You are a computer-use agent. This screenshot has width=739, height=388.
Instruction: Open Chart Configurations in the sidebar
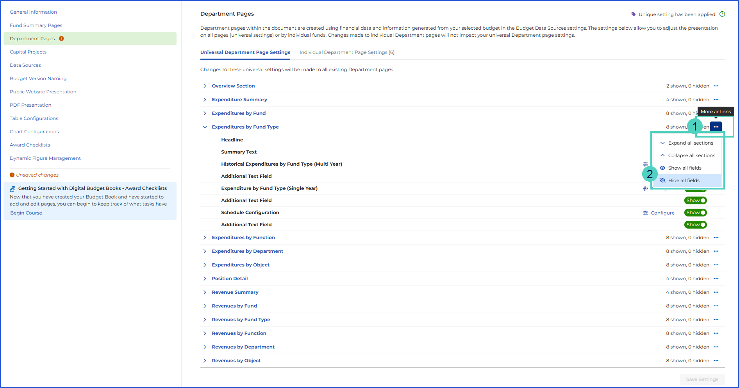click(x=34, y=132)
